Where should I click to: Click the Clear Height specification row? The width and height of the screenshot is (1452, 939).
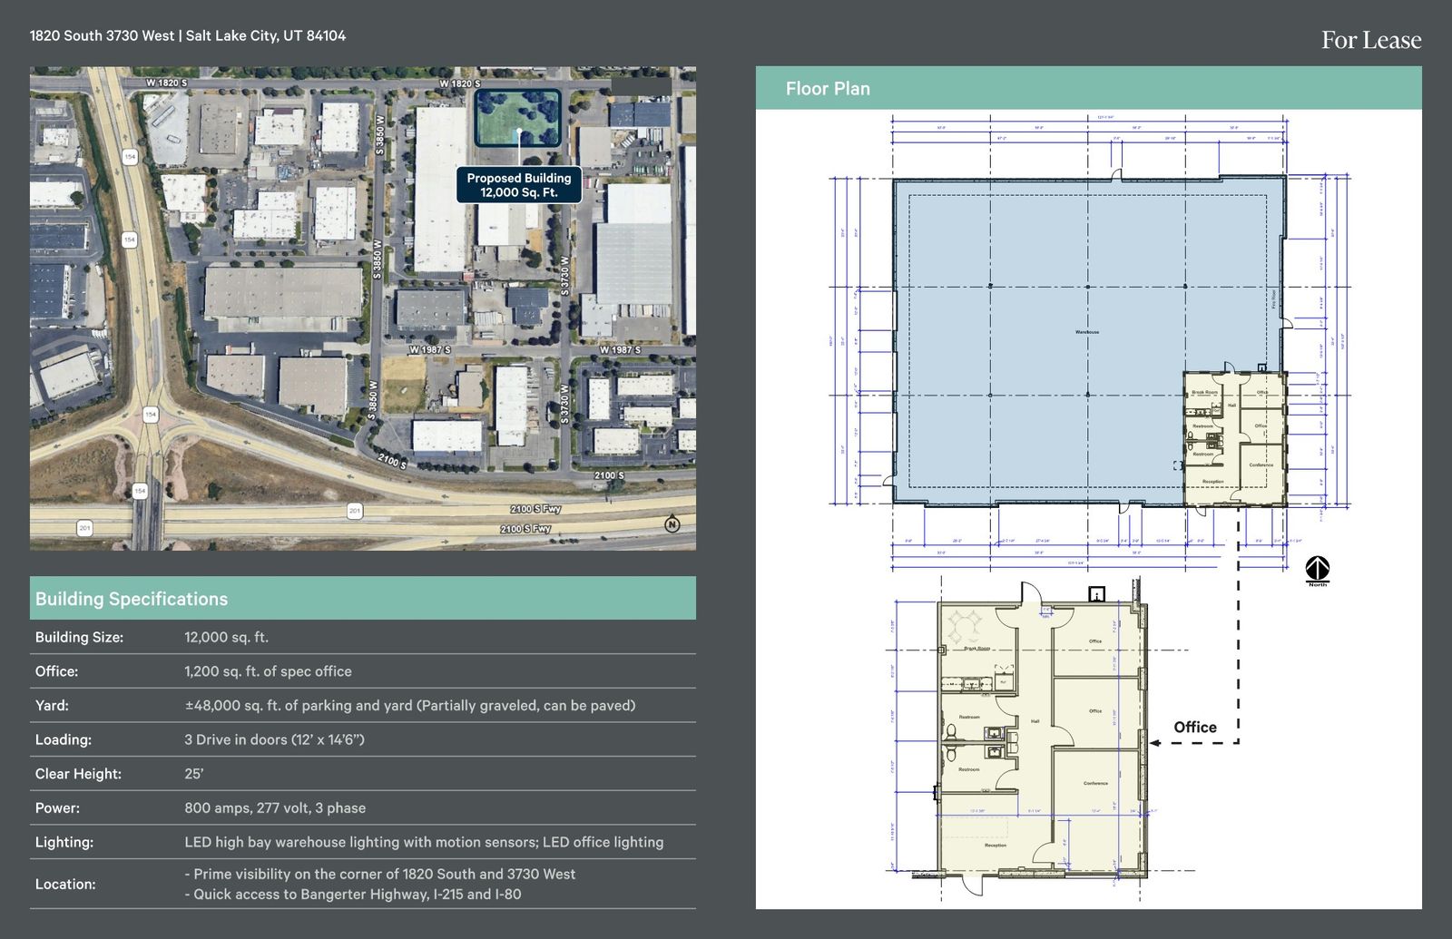click(362, 774)
